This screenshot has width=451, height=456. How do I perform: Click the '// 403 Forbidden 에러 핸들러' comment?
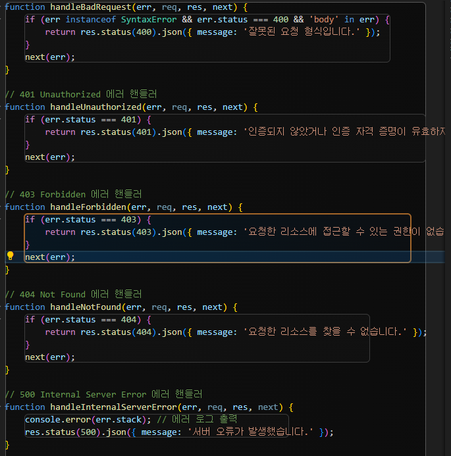pos(73,194)
